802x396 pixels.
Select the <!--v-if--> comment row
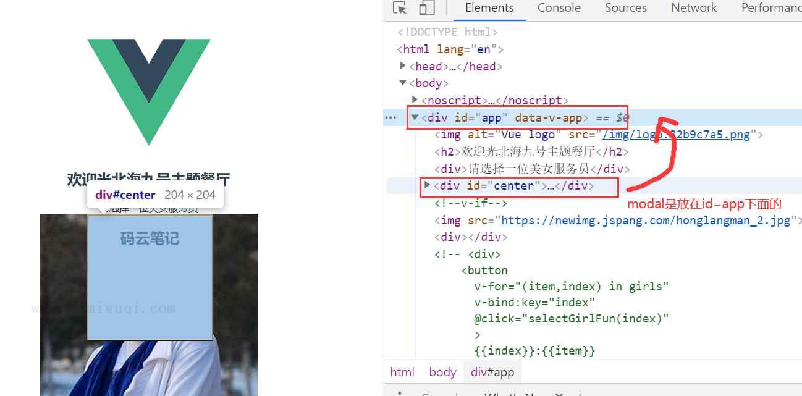point(471,203)
